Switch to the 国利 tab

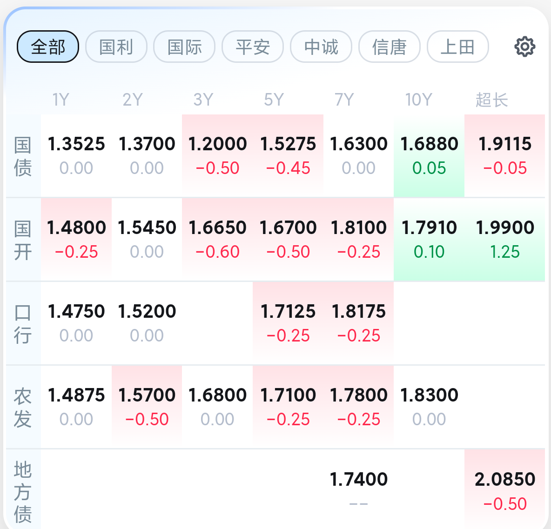(x=116, y=47)
